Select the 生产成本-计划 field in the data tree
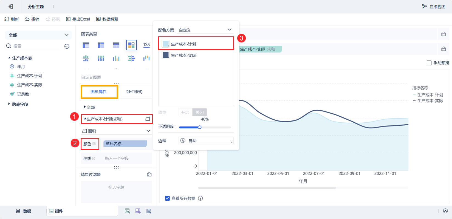 (x=30, y=76)
